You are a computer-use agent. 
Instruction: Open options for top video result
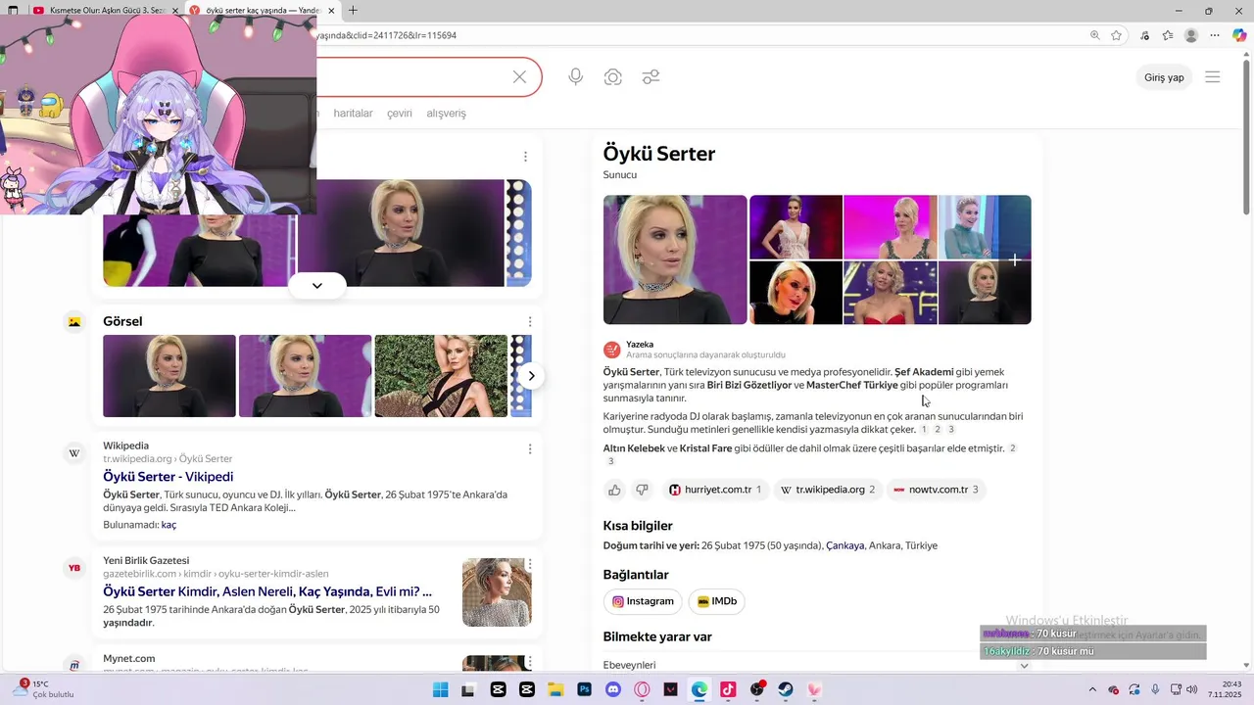tap(525, 157)
